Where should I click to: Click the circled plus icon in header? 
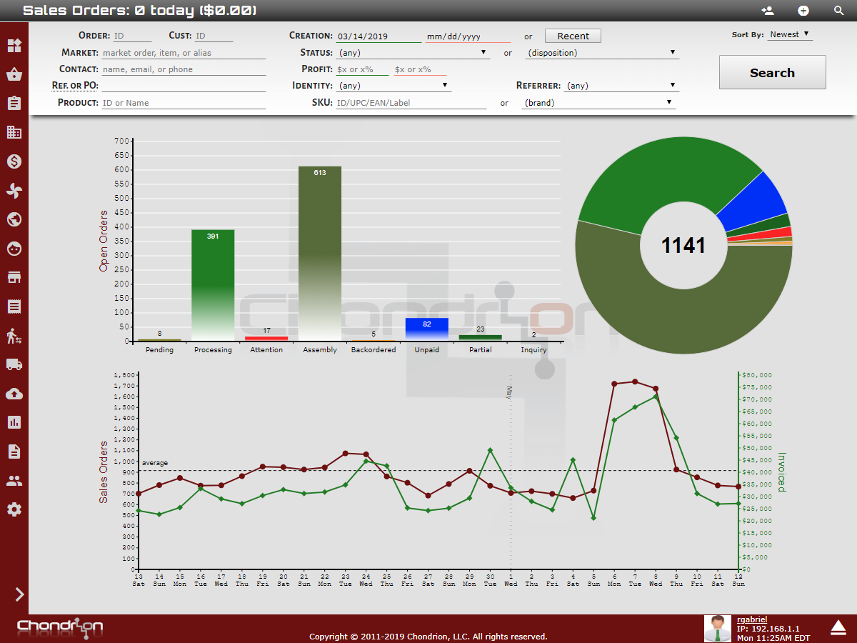[x=803, y=11]
